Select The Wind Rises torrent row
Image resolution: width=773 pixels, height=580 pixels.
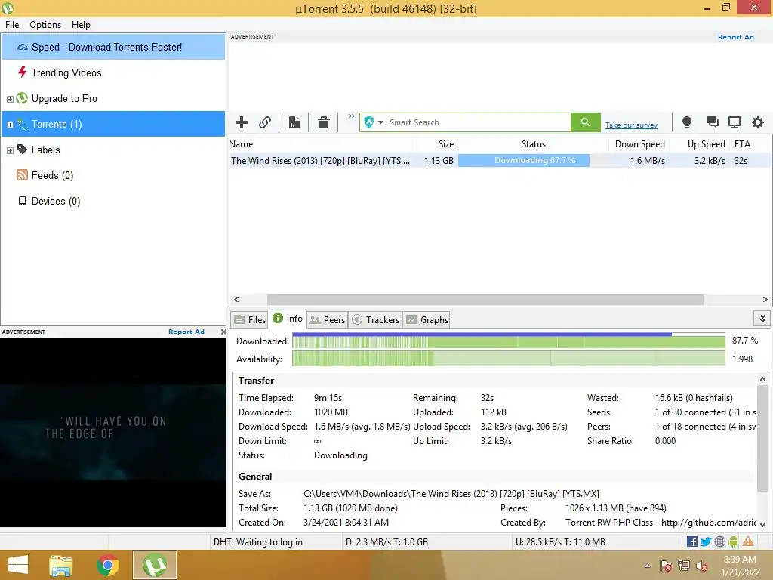coord(500,160)
